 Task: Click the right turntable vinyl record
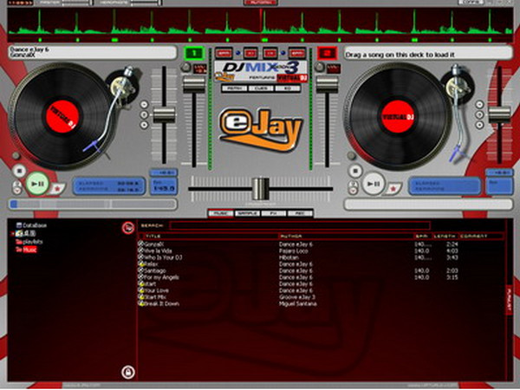click(x=398, y=117)
